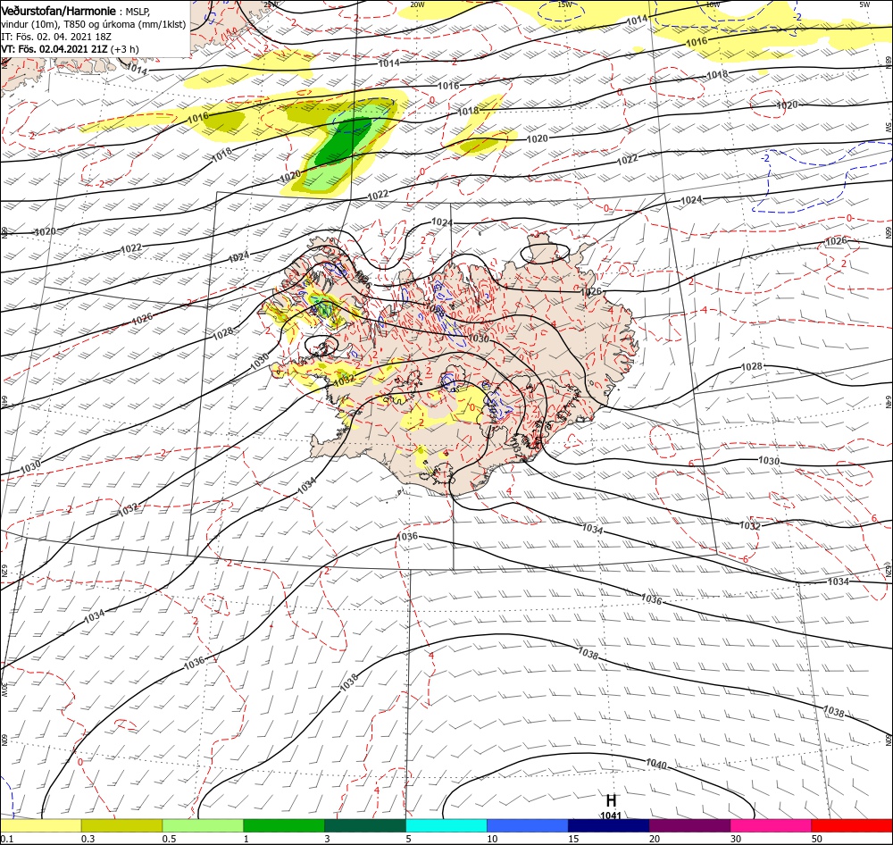
Task: Click the 25W longitude label
Action: click(271, 4)
